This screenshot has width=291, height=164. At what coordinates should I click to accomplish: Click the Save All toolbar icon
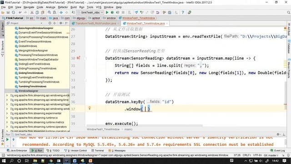click(8, 12)
